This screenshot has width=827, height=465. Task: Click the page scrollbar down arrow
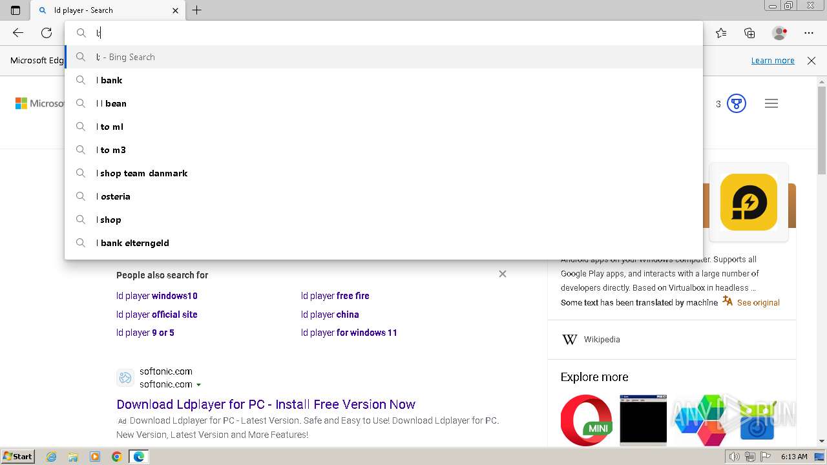[x=822, y=441]
